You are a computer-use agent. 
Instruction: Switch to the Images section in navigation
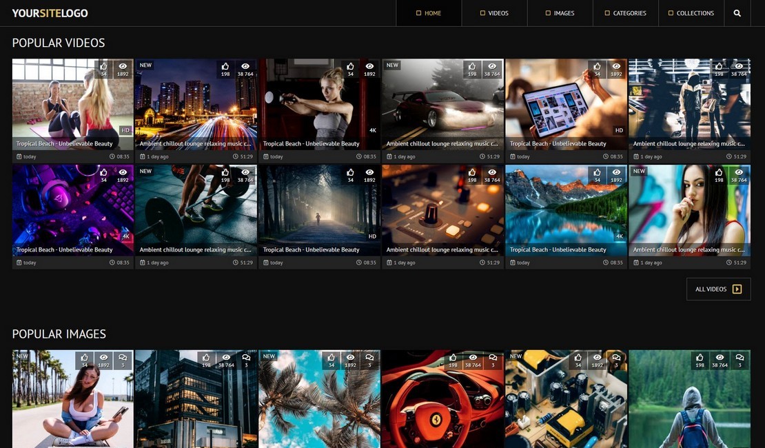[560, 13]
